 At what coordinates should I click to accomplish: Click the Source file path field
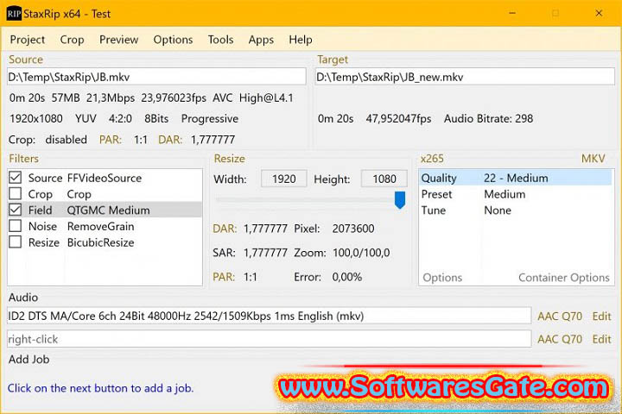pos(156,77)
